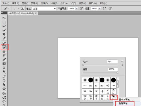Screen dimensions: 141x106
Task: Select the Lasso tool
Action: (x=4, y=26)
